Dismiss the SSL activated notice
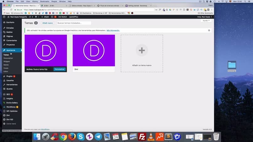 tap(209, 30)
